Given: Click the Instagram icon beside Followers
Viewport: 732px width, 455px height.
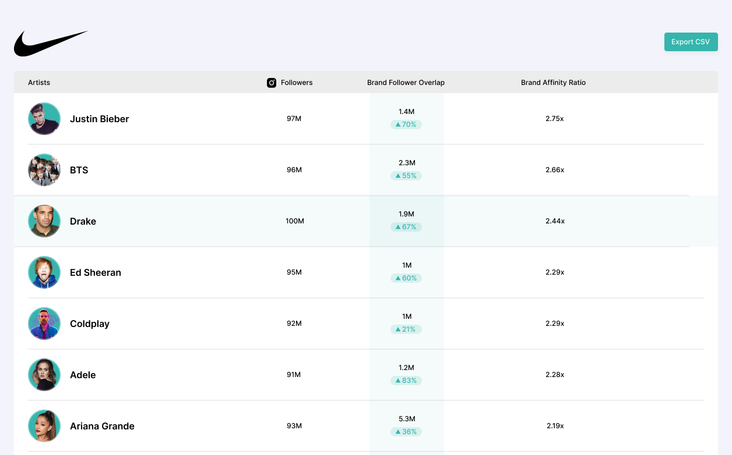Looking at the screenshot, I should coord(272,83).
